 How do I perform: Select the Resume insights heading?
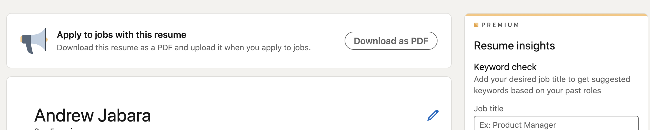[x=514, y=46]
